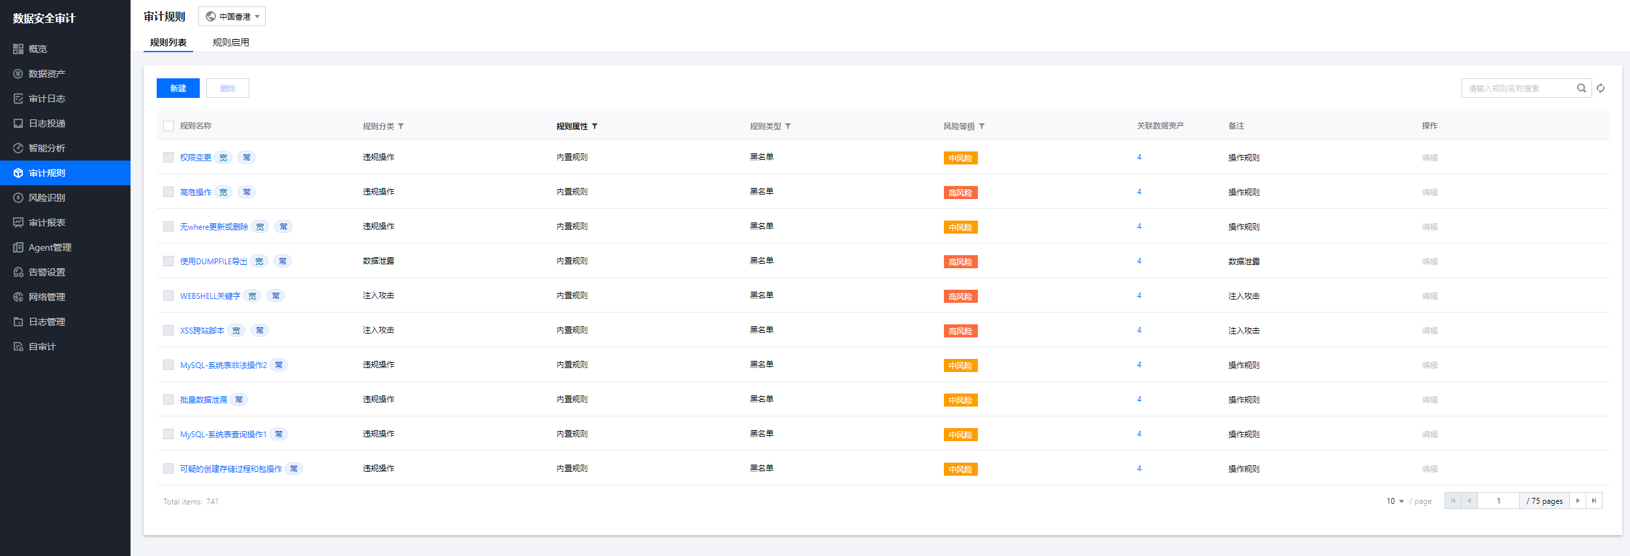Toggle the select-all checkbox in header
The image size is (1630, 556).
coord(168,126)
